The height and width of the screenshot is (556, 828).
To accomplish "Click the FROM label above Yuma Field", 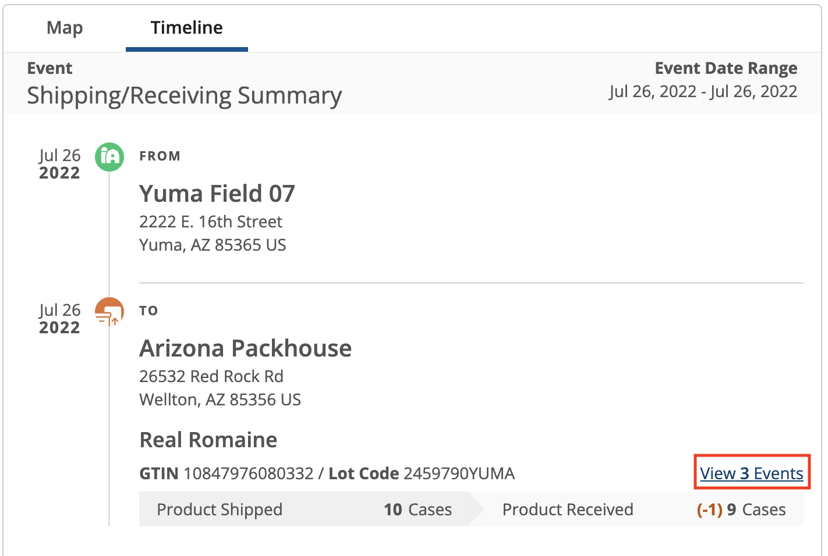I will point(160,156).
